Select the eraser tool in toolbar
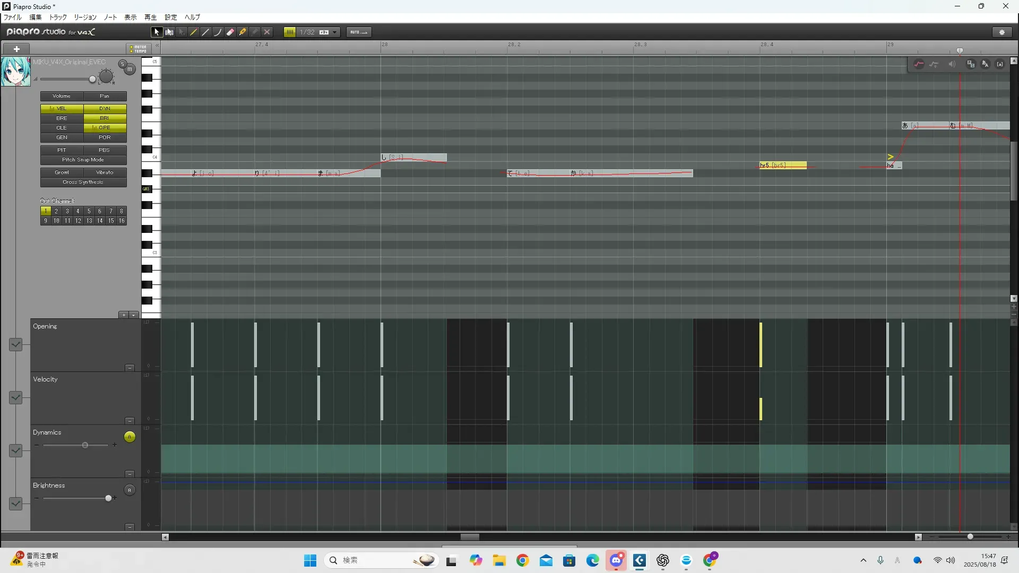 click(230, 32)
